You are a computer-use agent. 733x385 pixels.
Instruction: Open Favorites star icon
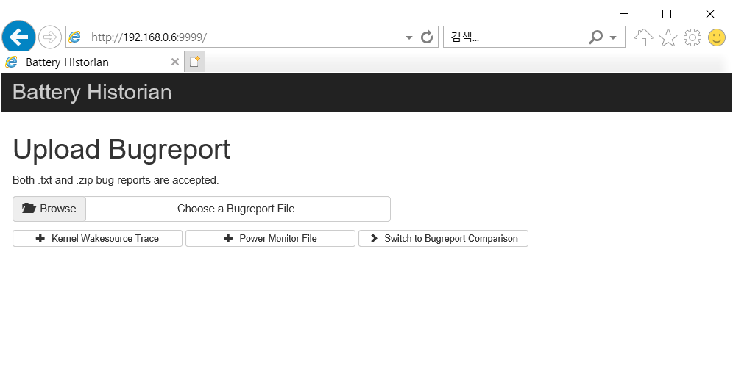tap(668, 37)
